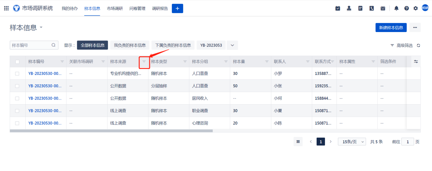Image resolution: width=432 pixels, height=171 pixels.
Task: Check the row with contact 小何
Action: click(17, 98)
